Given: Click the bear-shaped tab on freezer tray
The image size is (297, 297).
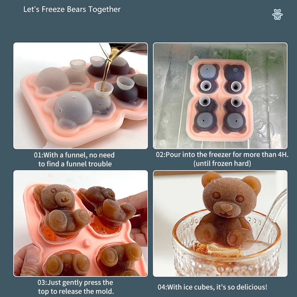Looking at the screenshot, I should pos(193,60).
